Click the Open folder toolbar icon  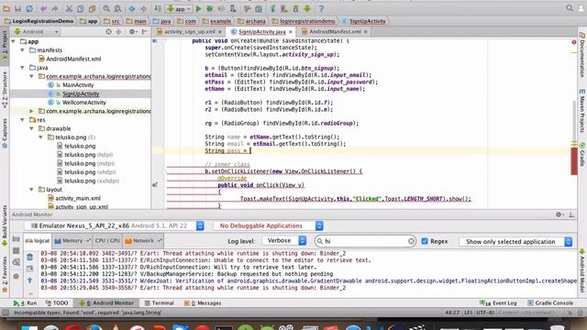[x=6, y=8]
